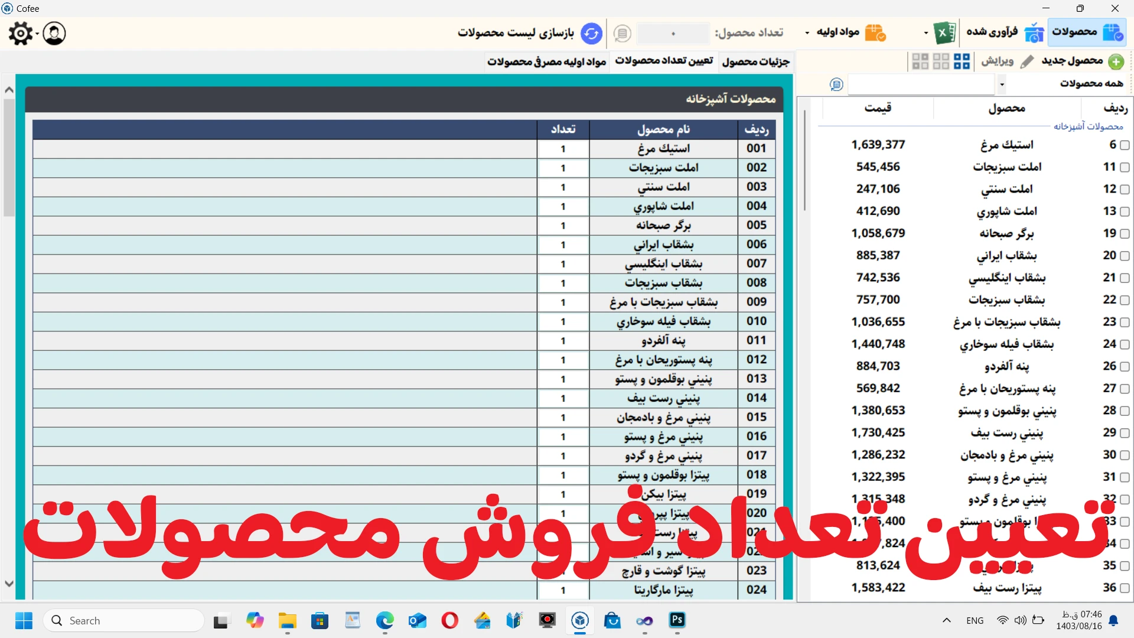This screenshot has width=1134, height=638.
Task: Select table row 014 پنيني رست بيف
Action: point(405,399)
